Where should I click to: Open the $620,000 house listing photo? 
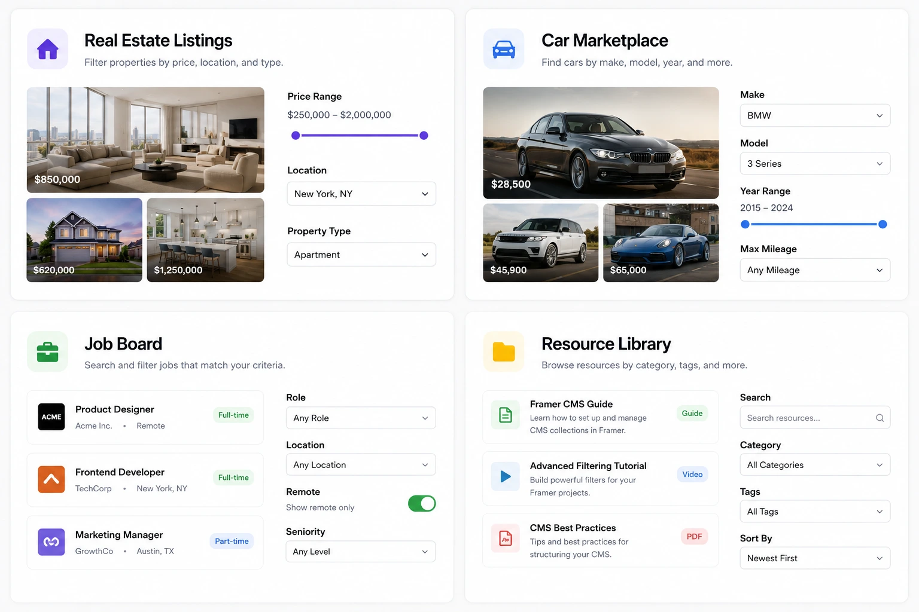[84, 240]
